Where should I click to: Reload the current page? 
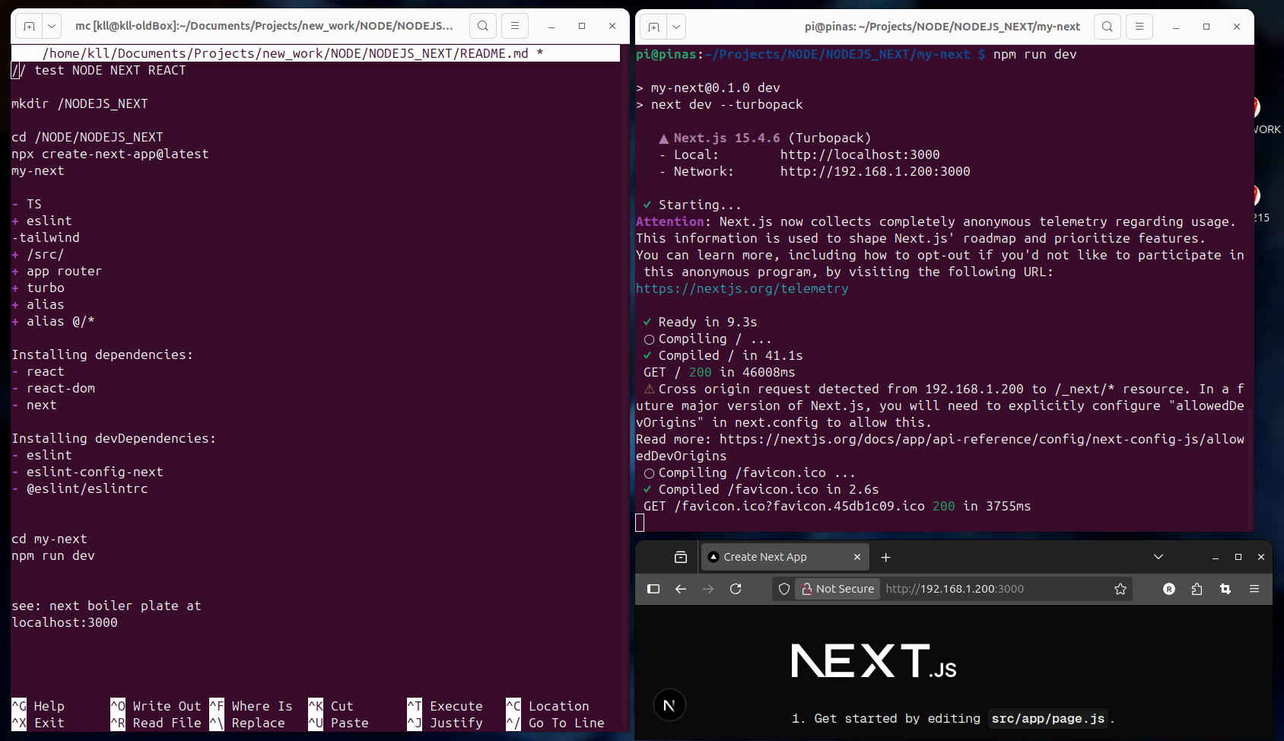click(736, 589)
